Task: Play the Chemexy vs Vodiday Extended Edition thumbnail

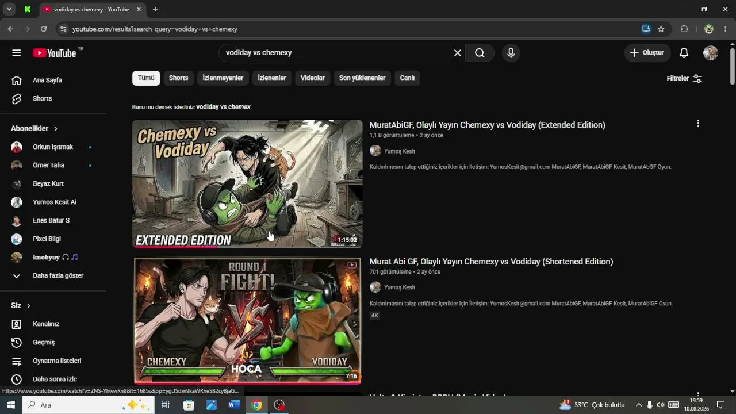Action: point(247,184)
